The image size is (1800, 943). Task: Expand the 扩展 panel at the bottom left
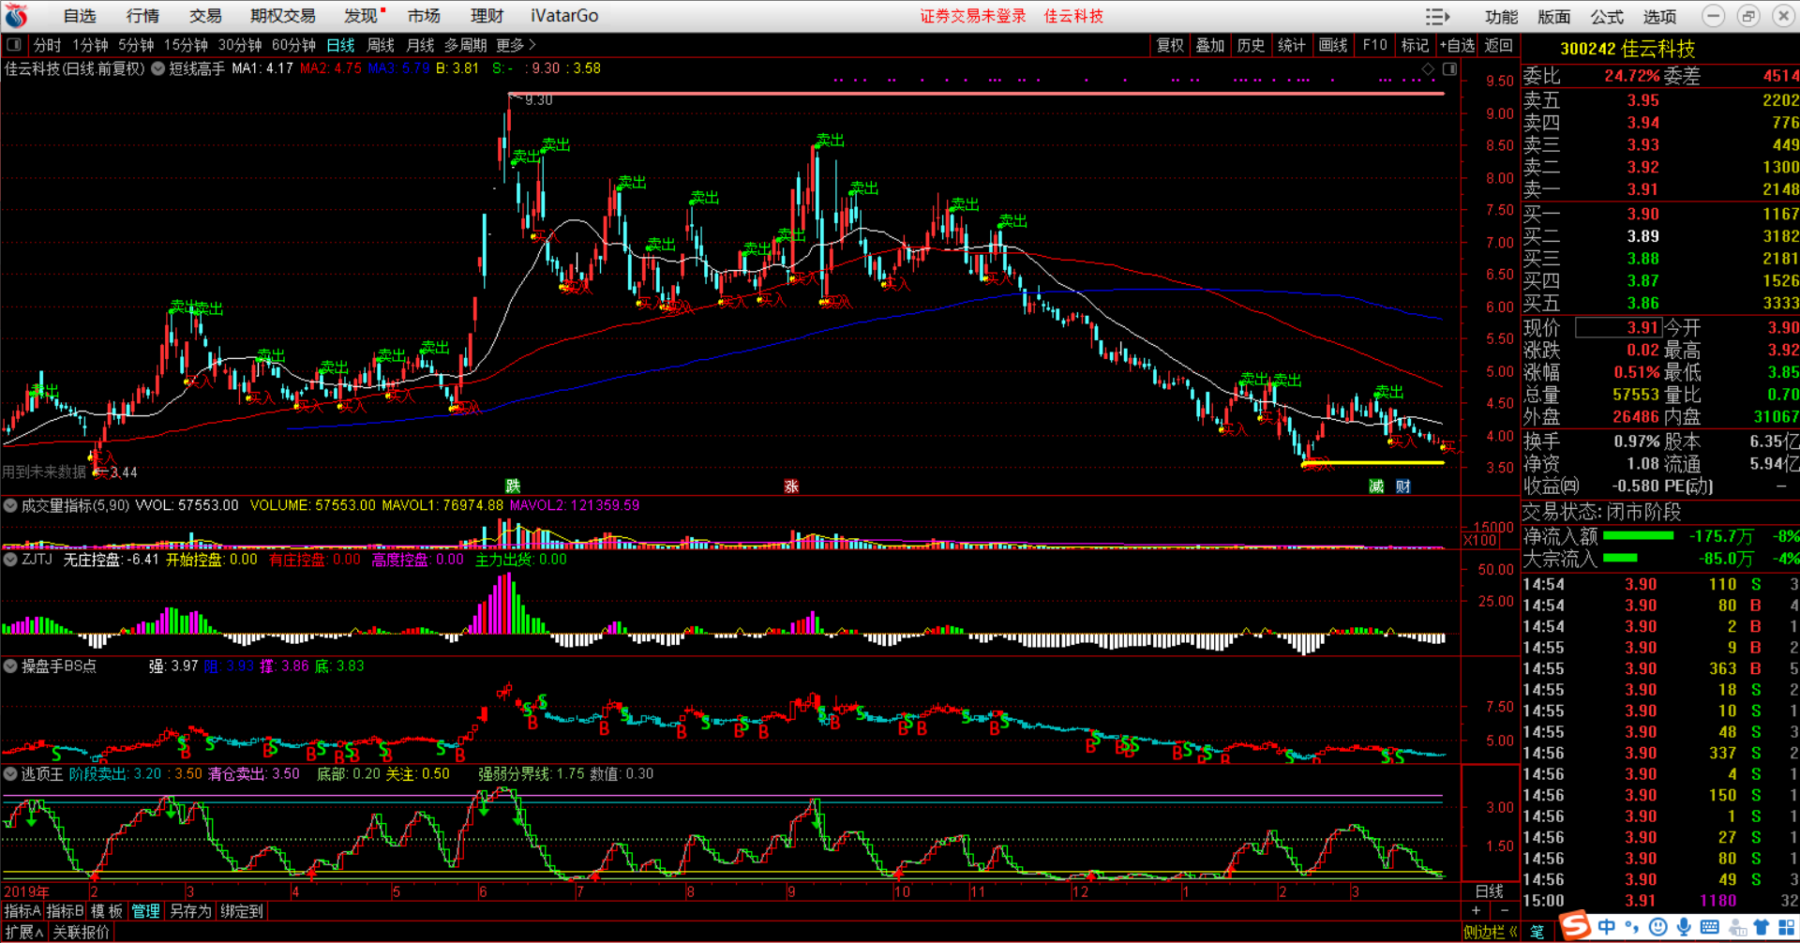coord(24,932)
